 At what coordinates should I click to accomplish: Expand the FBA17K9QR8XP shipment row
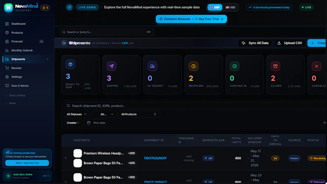click(x=66, y=158)
